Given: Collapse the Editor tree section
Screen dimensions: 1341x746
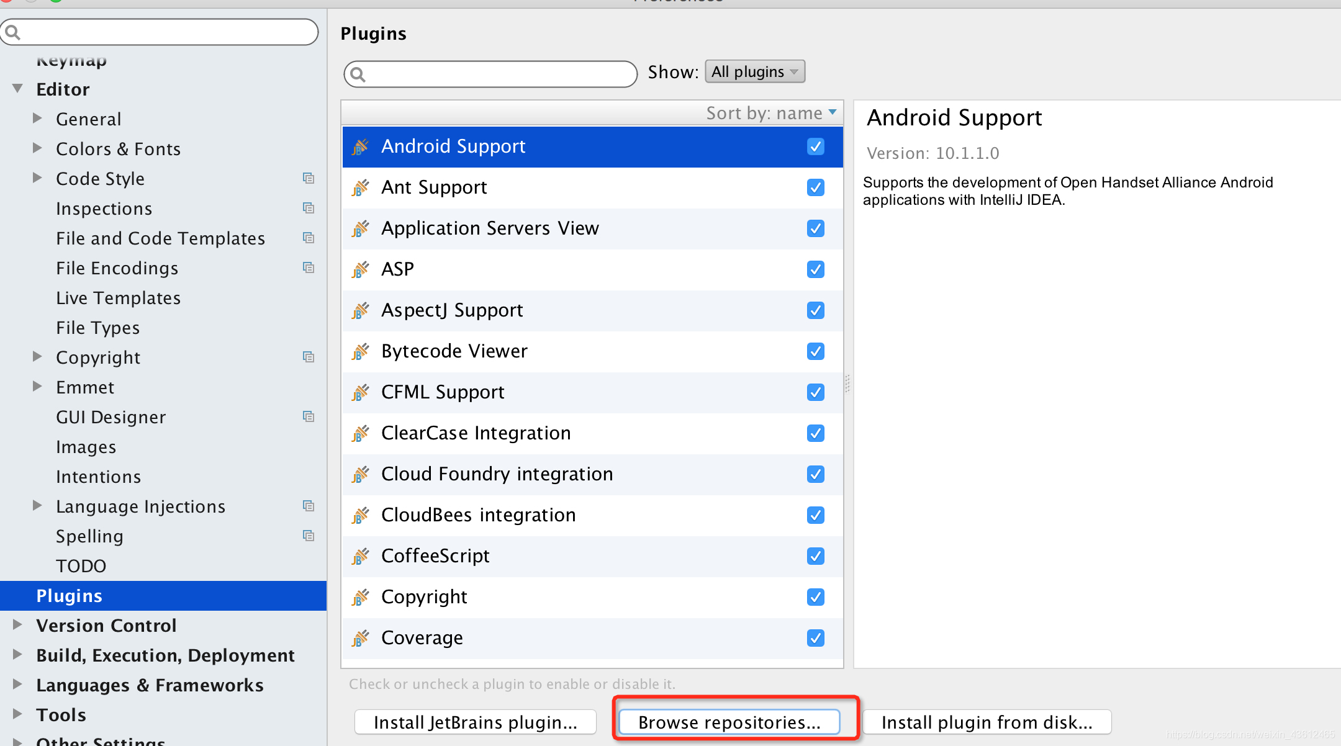Looking at the screenshot, I should point(17,89).
